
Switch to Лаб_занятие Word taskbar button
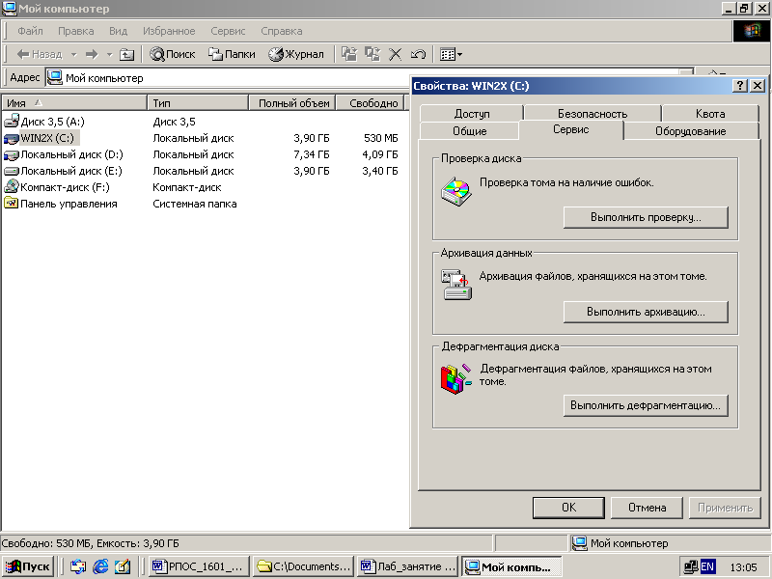(408, 566)
